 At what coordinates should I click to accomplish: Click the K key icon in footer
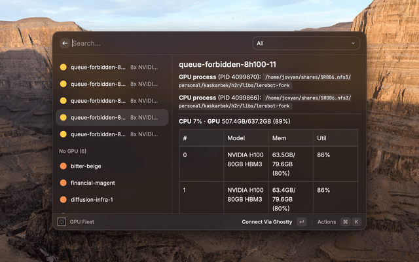(357, 222)
